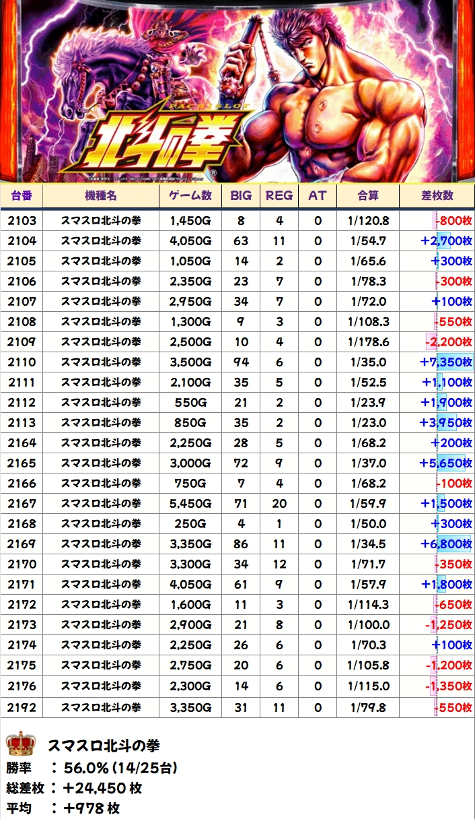
Task: Click the 1/114.3 combined probability
Action: (x=368, y=604)
